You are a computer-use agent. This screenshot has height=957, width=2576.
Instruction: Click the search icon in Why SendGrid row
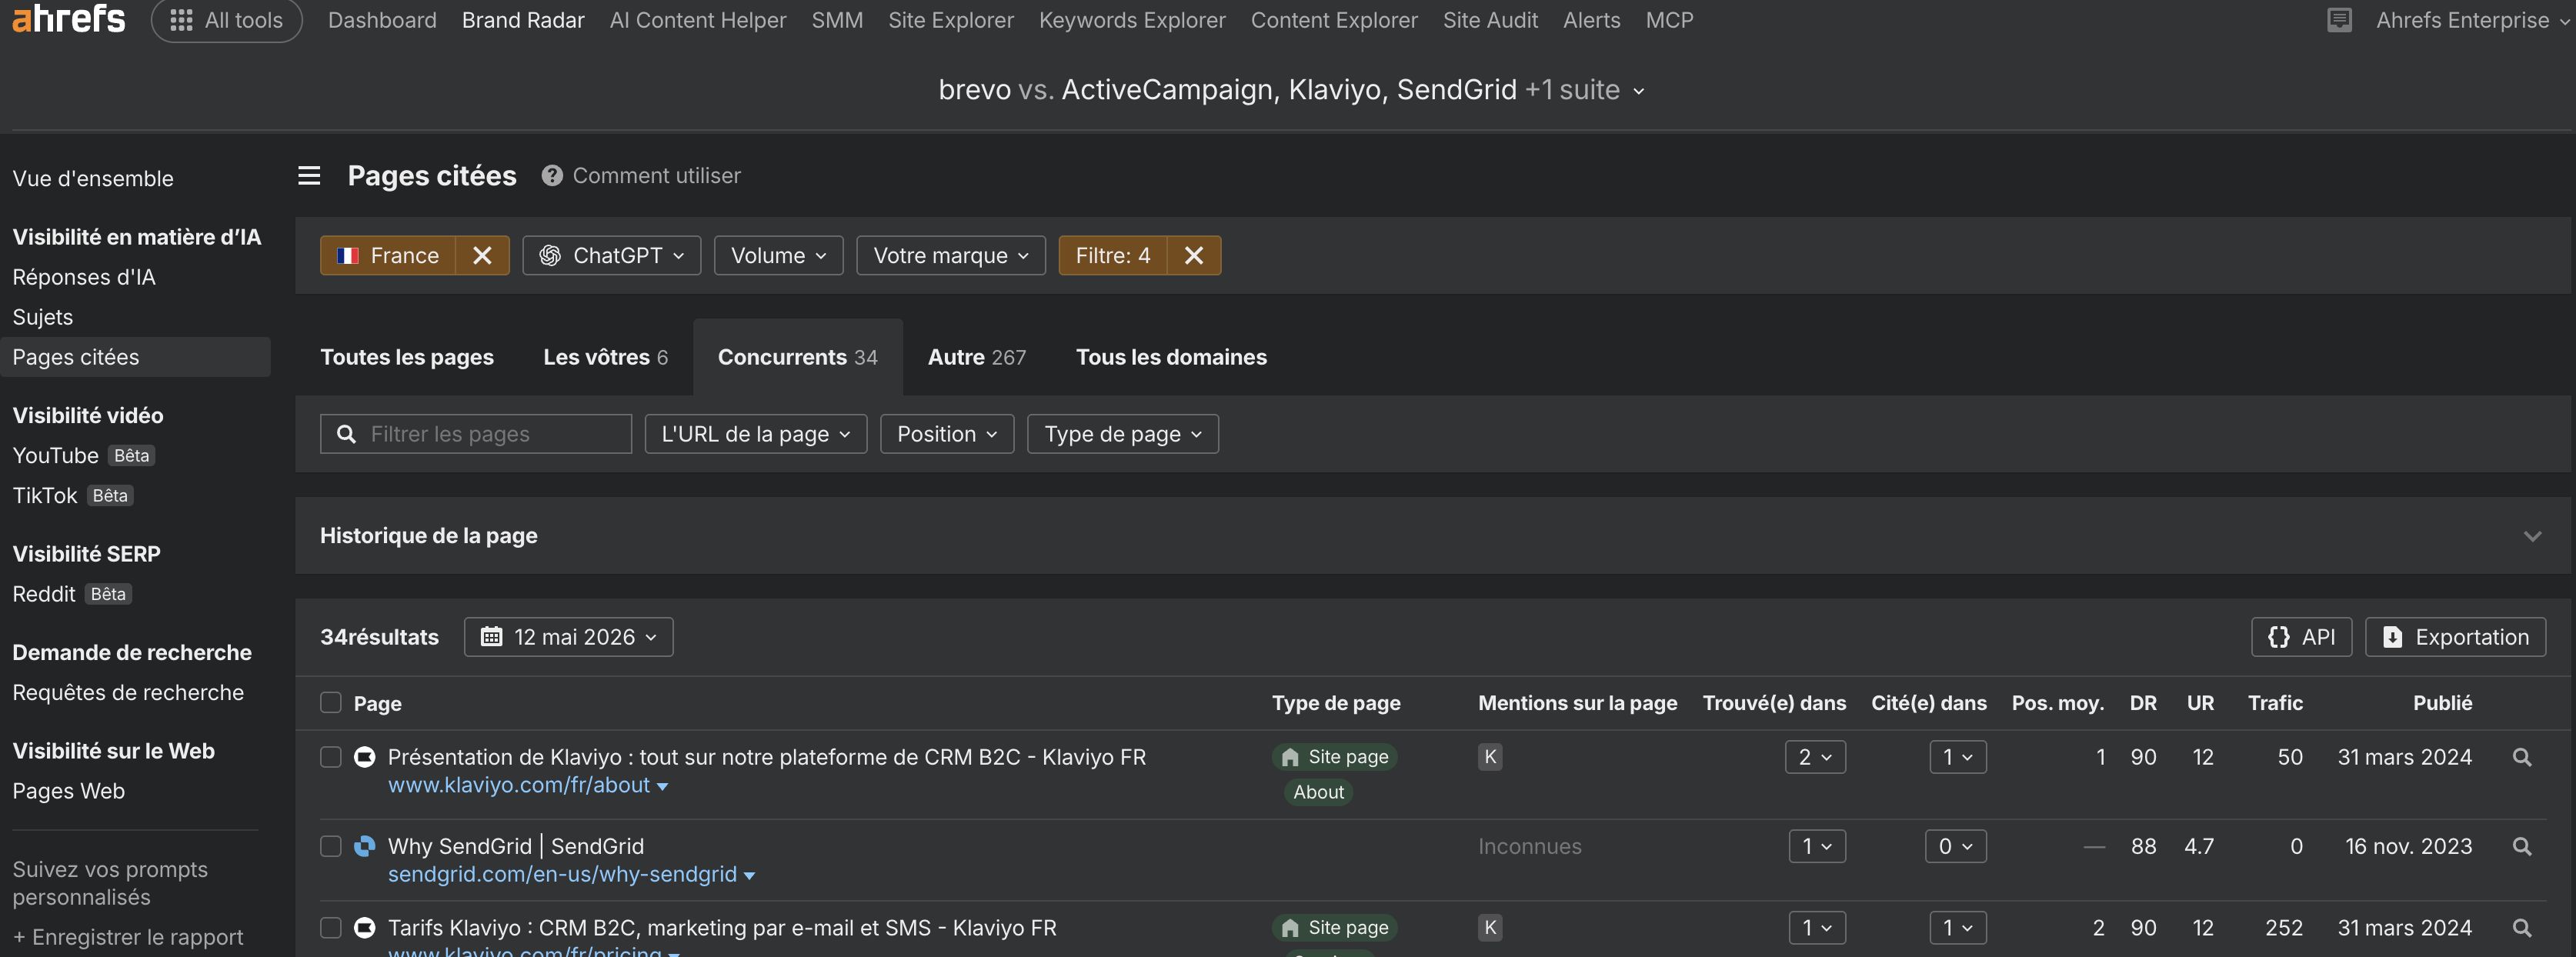pyautogui.click(x=2522, y=847)
